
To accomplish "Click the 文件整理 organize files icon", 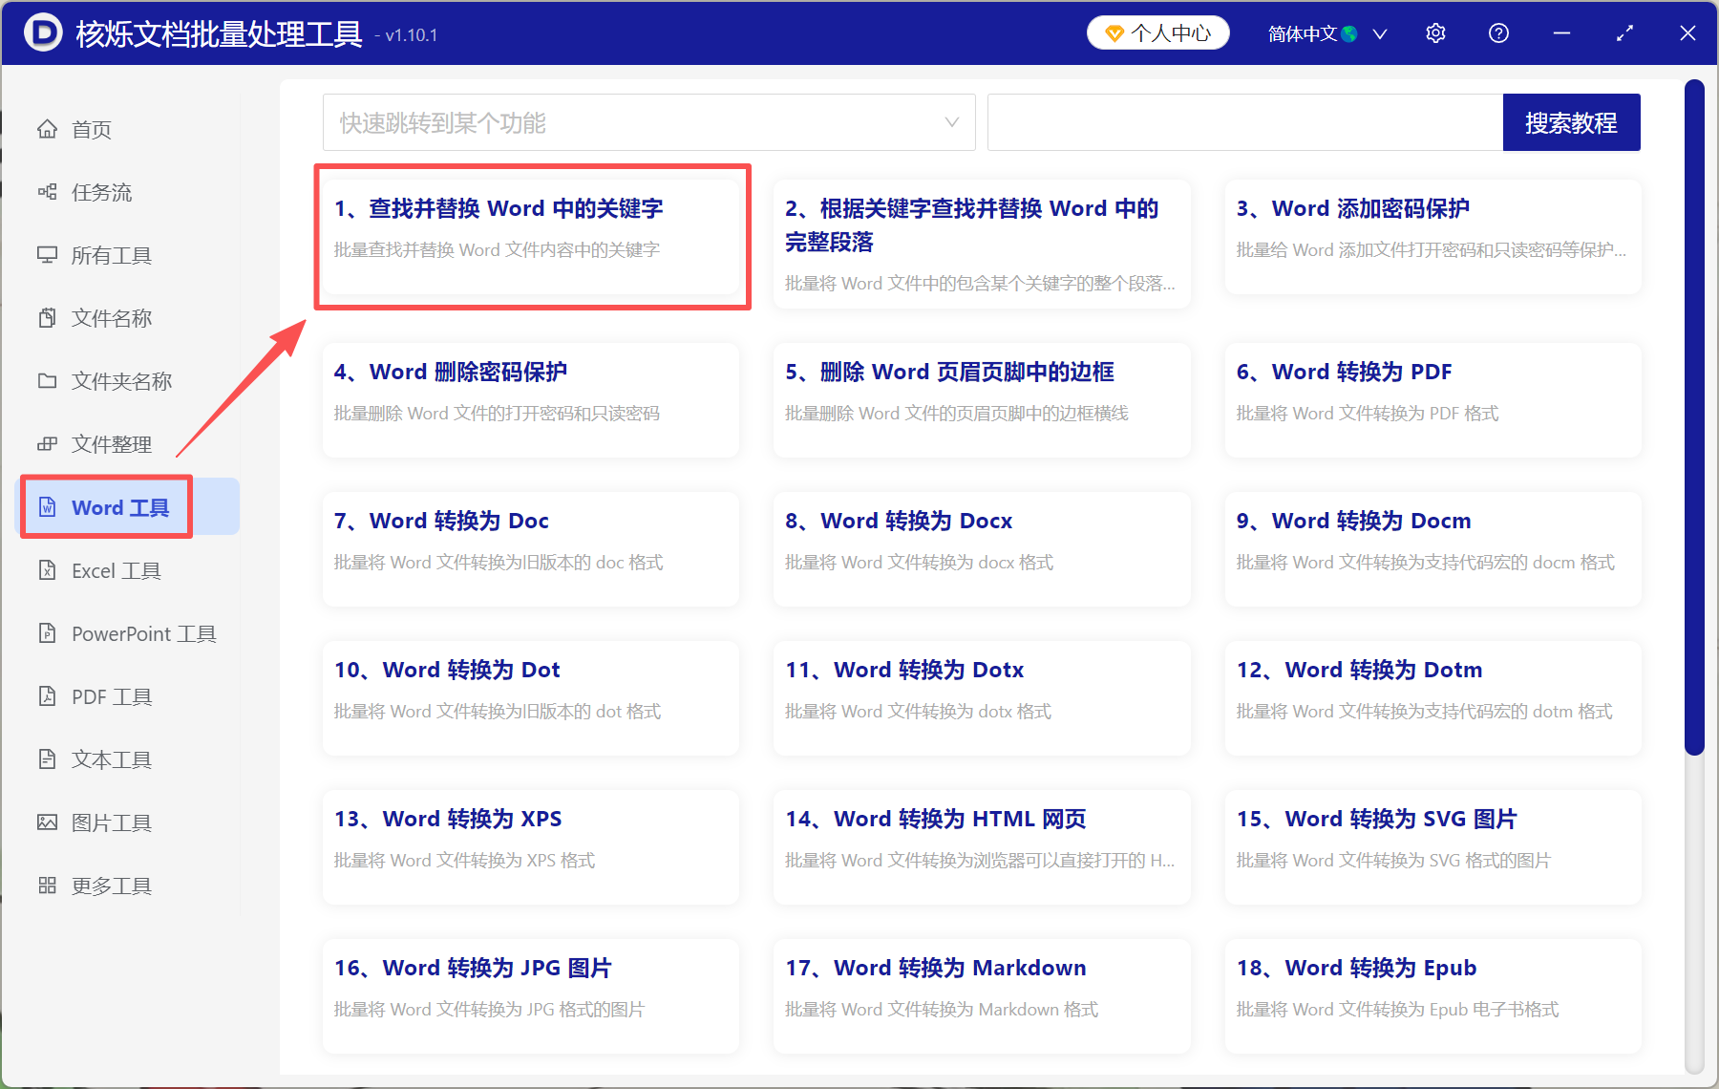I will pyautogui.click(x=48, y=443).
